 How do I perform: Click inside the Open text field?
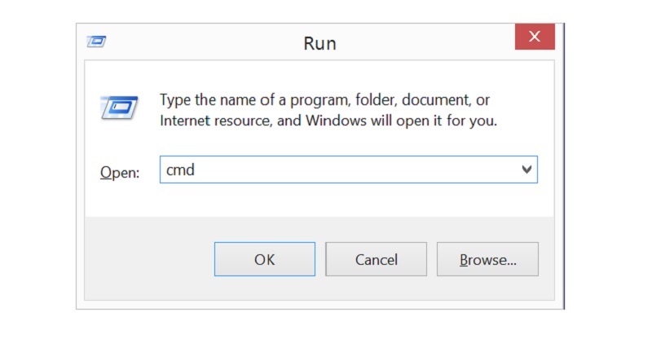coord(342,169)
